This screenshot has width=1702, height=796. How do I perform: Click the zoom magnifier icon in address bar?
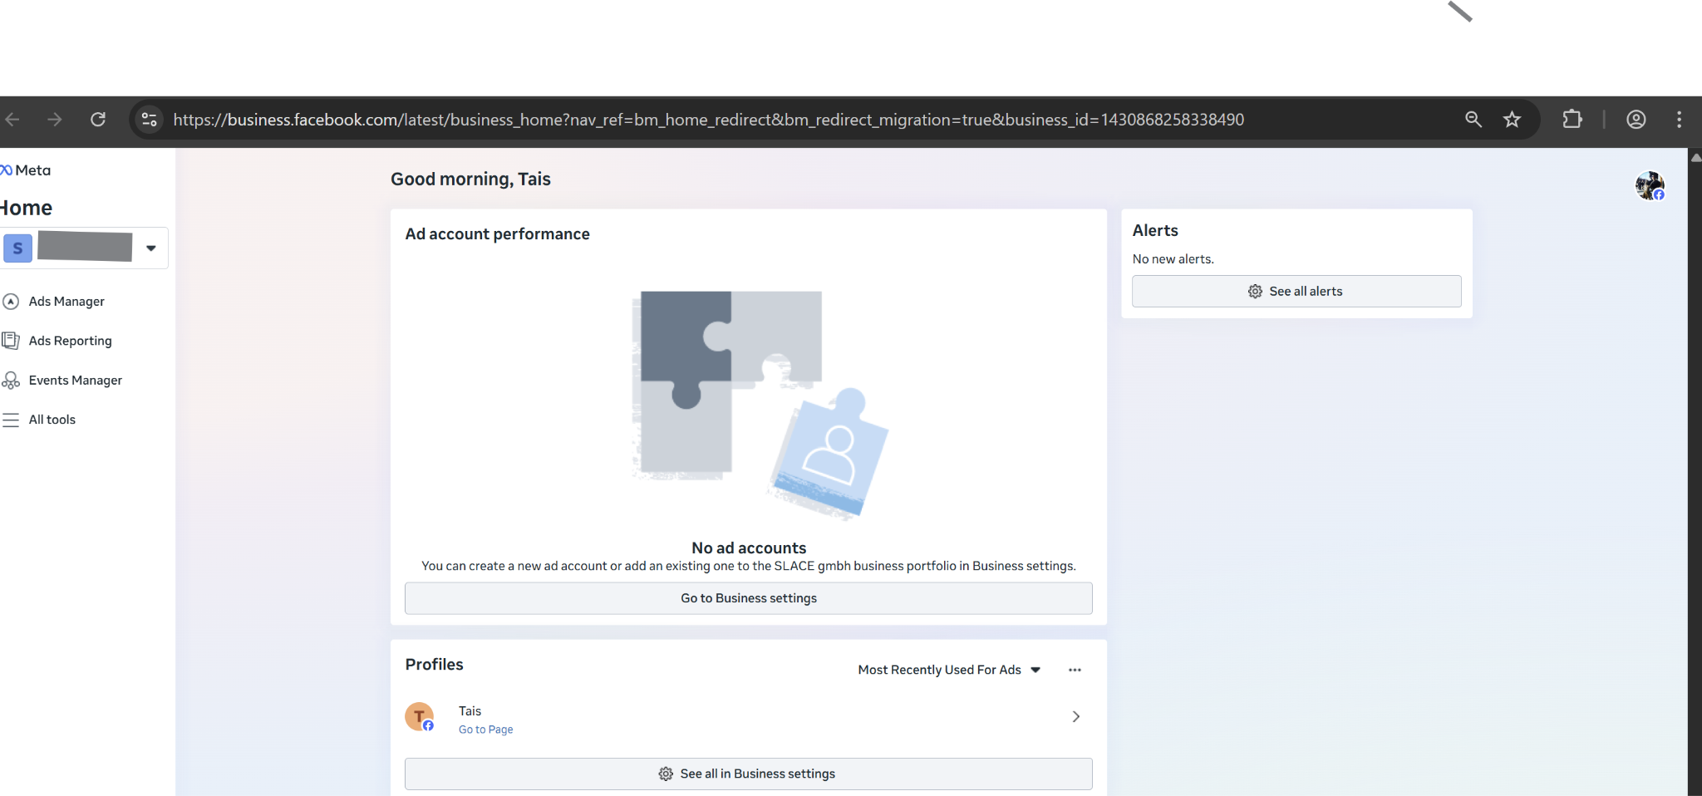click(1473, 120)
